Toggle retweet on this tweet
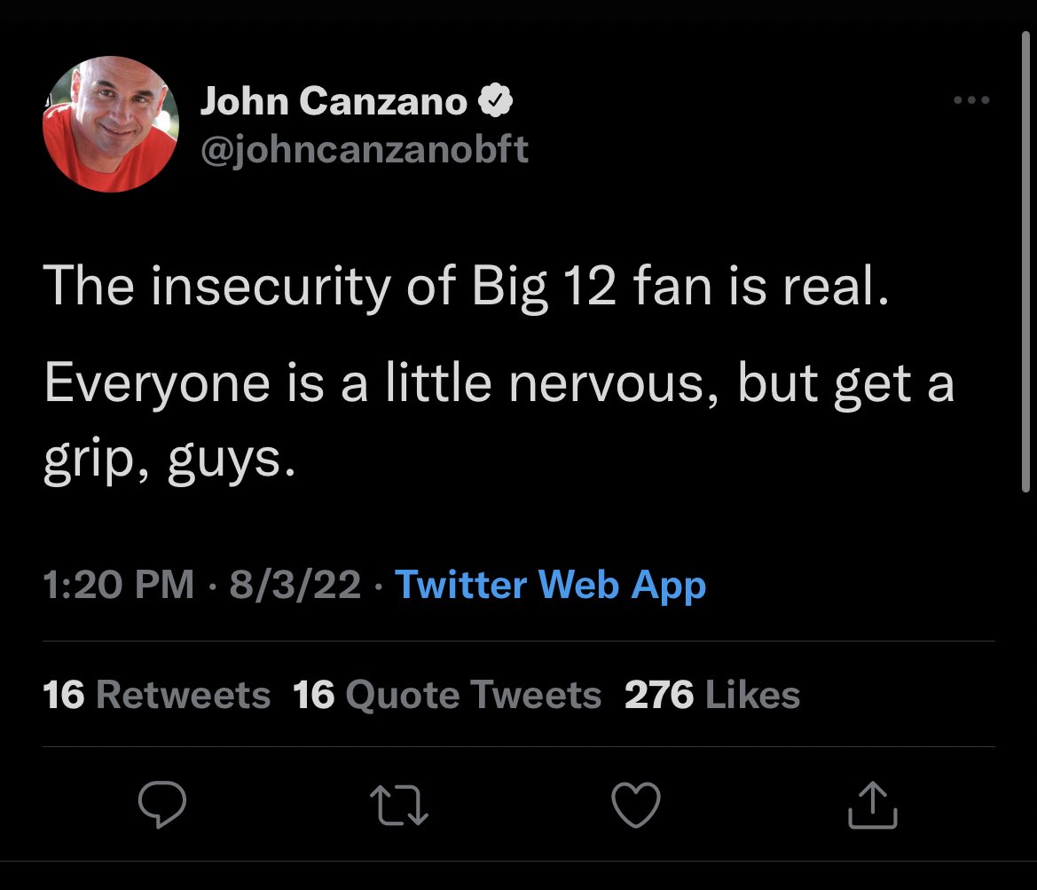 click(399, 806)
